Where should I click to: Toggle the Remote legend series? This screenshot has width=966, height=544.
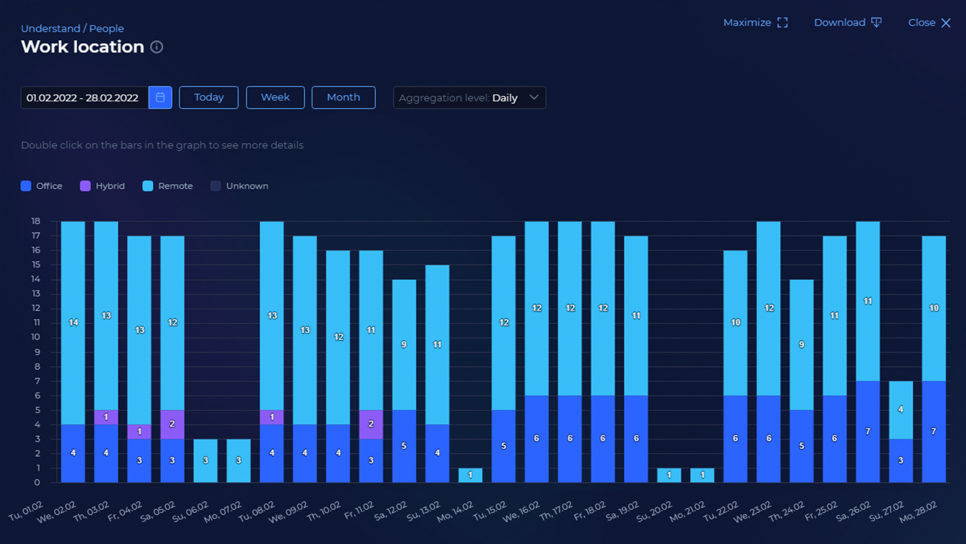pyautogui.click(x=168, y=186)
